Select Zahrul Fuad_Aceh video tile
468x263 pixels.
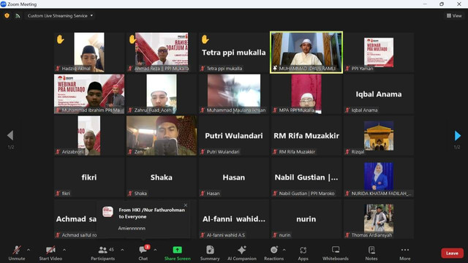(x=162, y=94)
